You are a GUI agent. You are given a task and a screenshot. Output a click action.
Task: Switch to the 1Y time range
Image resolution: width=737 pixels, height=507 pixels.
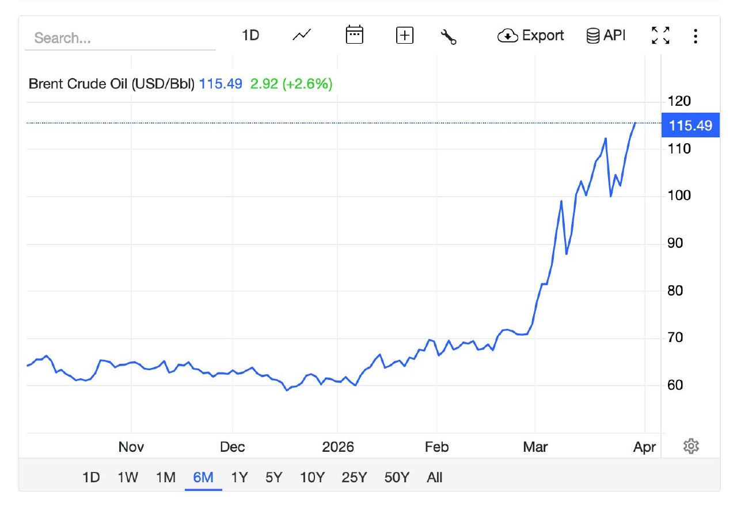(x=240, y=477)
